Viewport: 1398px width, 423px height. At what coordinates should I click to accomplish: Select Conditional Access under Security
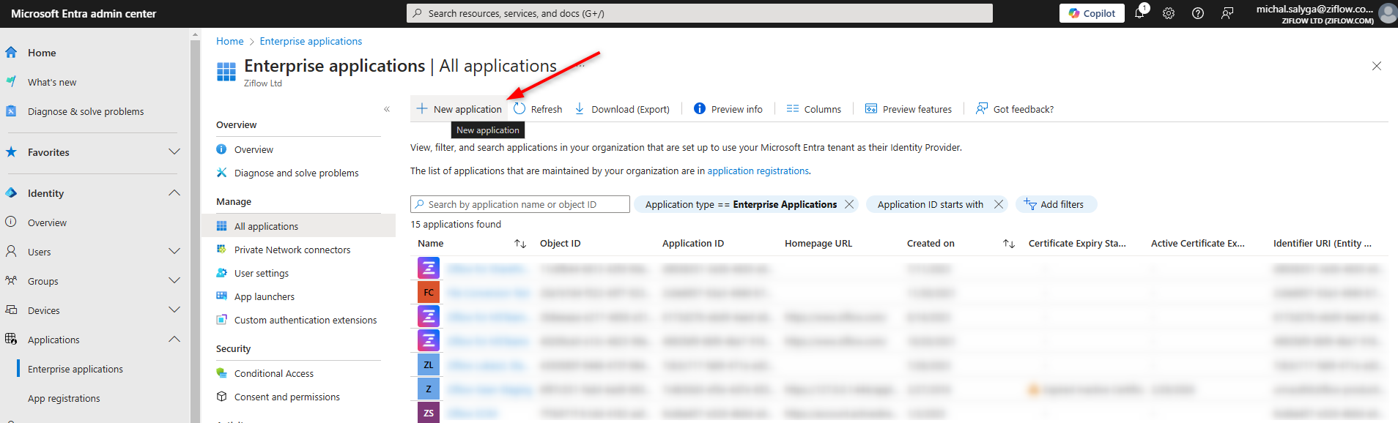[273, 373]
